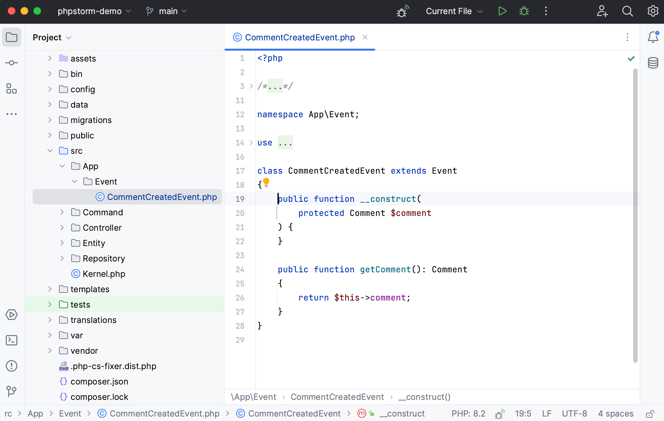Start listening for PHP debug connections
The image size is (664, 421).
click(x=402, y=11)
